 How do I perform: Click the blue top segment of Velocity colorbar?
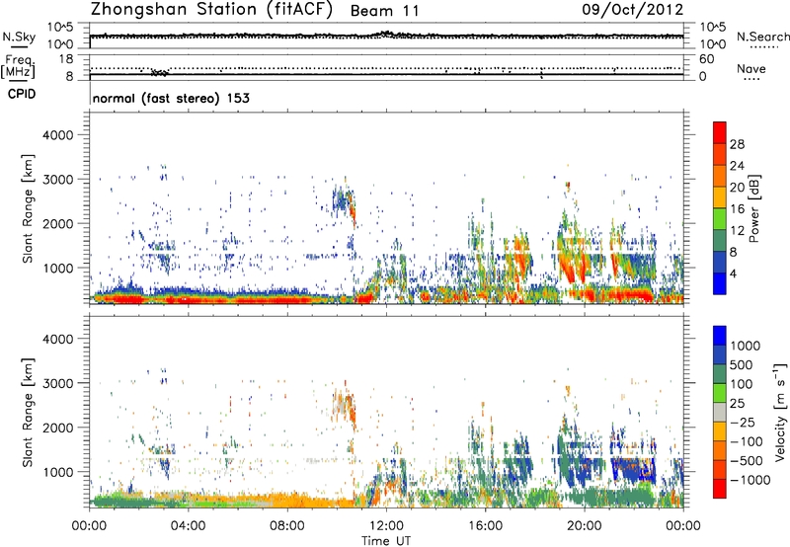tap(720, 336)
